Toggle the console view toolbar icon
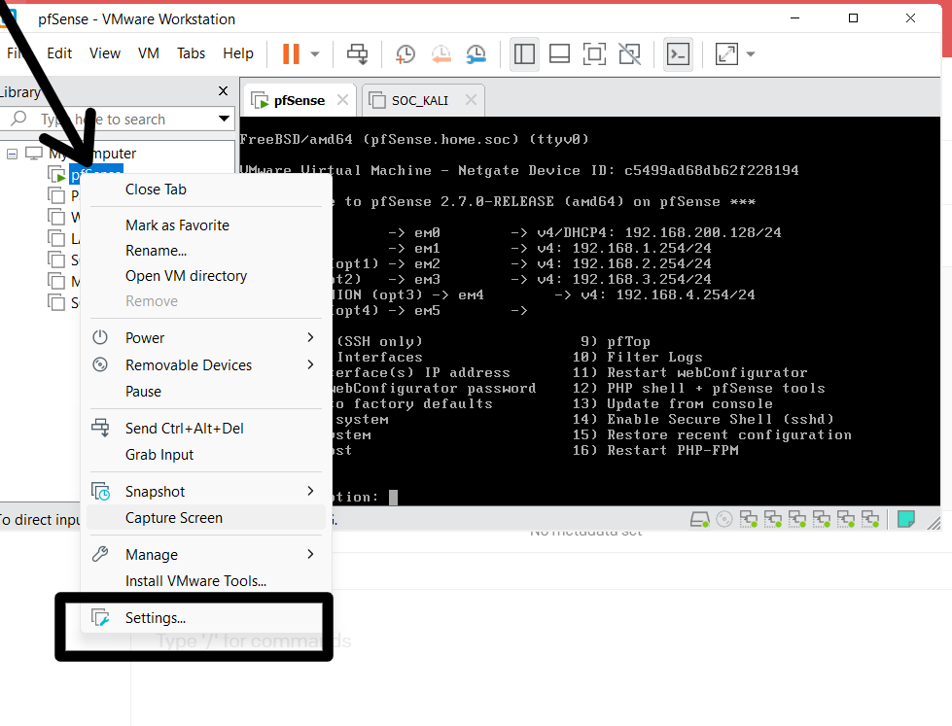Image resolution: width=952 pixels, height=726 pixels. click(x=678, y=54)
